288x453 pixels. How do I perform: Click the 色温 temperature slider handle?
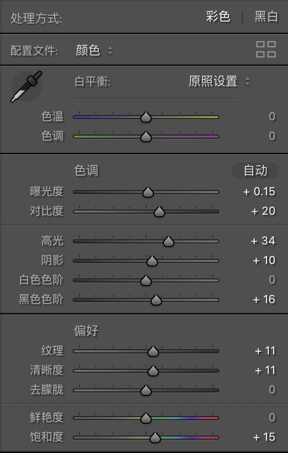(146, 117)
